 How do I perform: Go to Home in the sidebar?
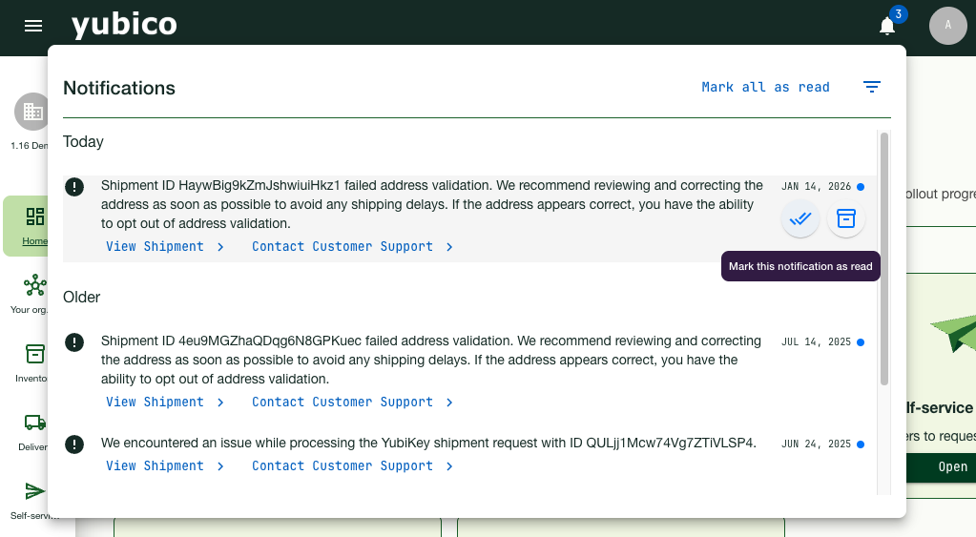pos(34,225)
